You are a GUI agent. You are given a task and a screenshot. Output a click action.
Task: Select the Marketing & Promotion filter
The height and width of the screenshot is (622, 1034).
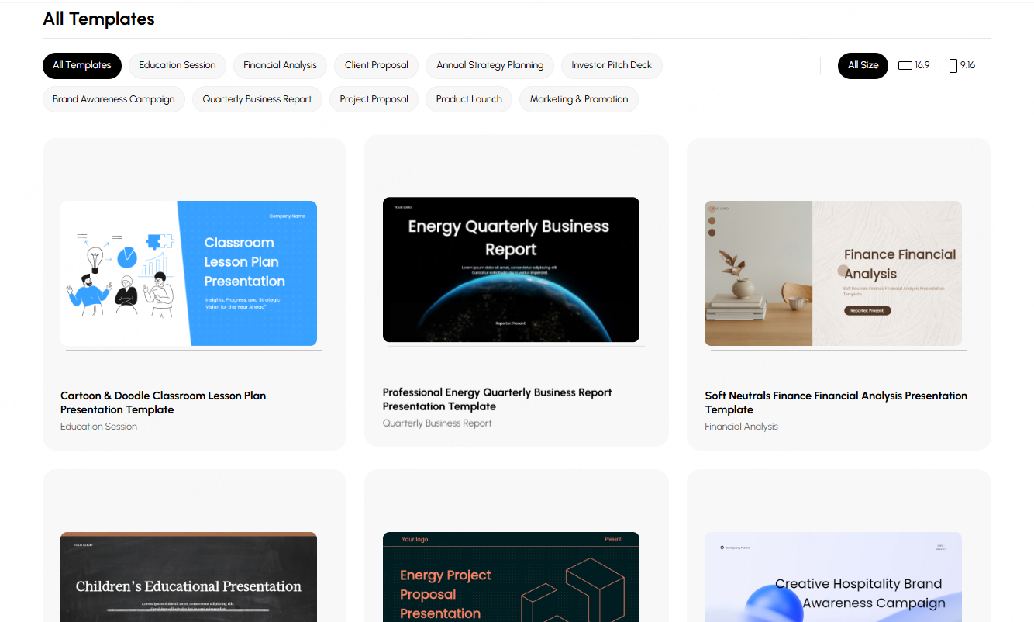click(x=579, y=99)
